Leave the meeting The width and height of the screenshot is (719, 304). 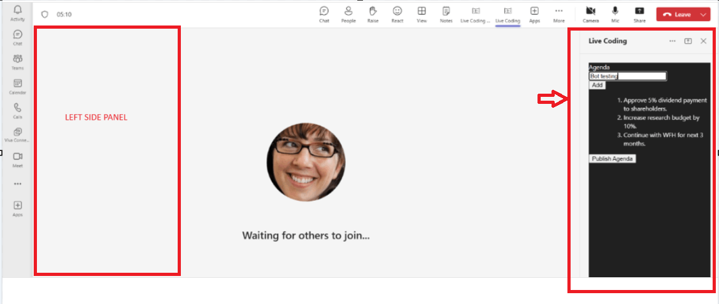click(x=677, y=14)
